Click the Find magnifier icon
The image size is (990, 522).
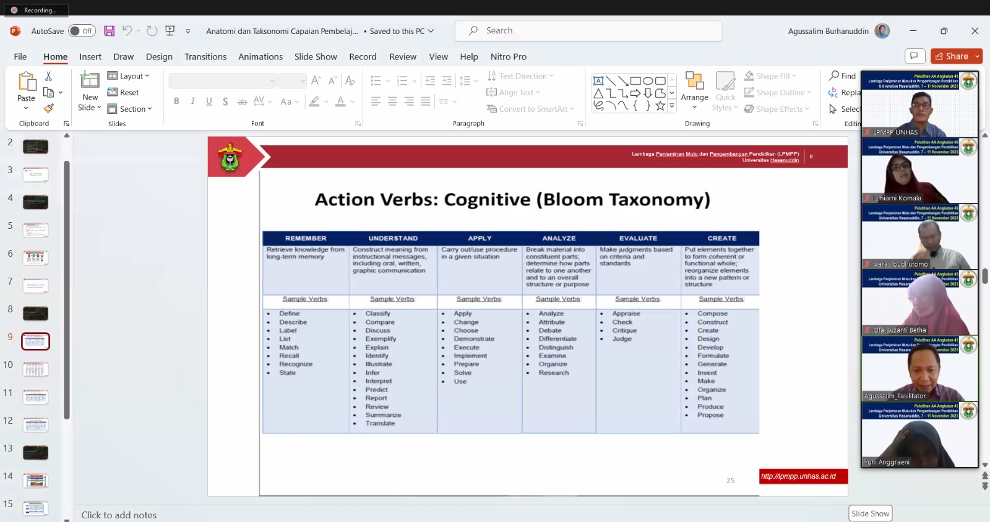pos(835,75)
